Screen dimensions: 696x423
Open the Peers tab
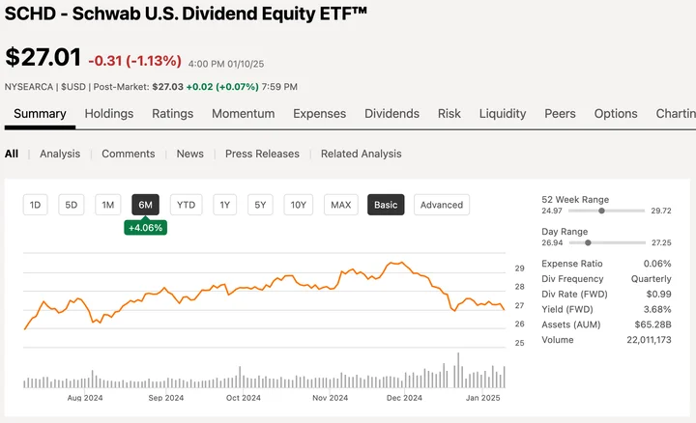(560, 113)
